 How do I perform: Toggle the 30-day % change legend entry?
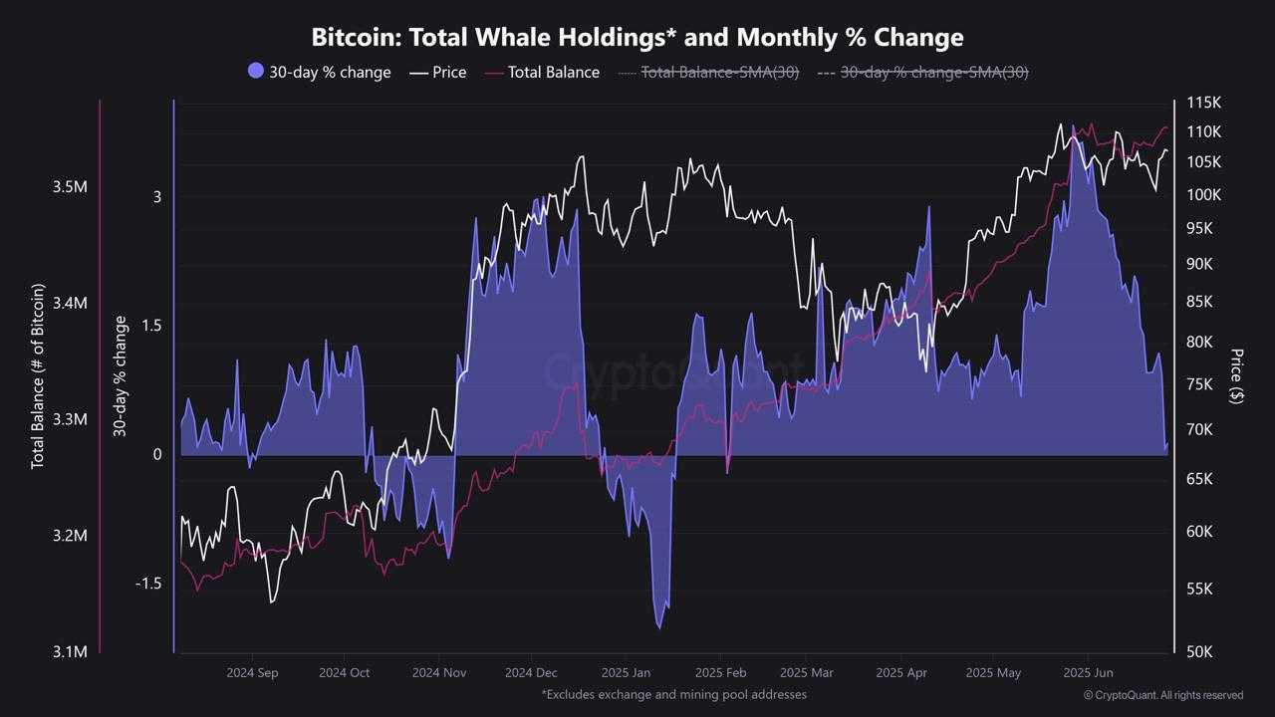[319, 72]
